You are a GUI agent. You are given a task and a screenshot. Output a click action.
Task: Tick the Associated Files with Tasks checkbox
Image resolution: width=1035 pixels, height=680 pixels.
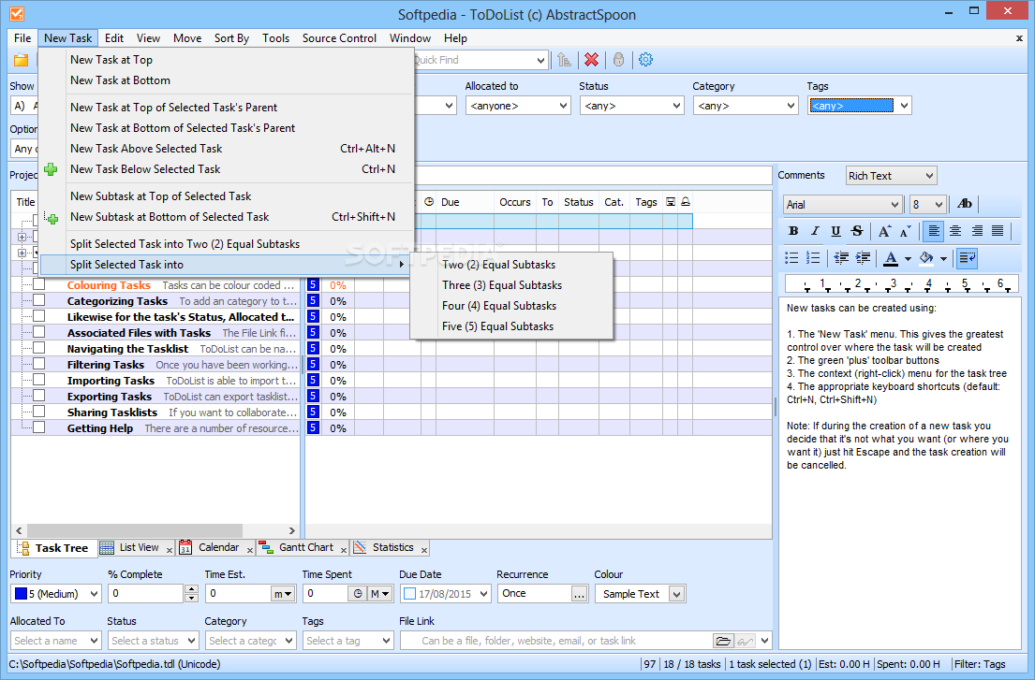click(39, 332)
